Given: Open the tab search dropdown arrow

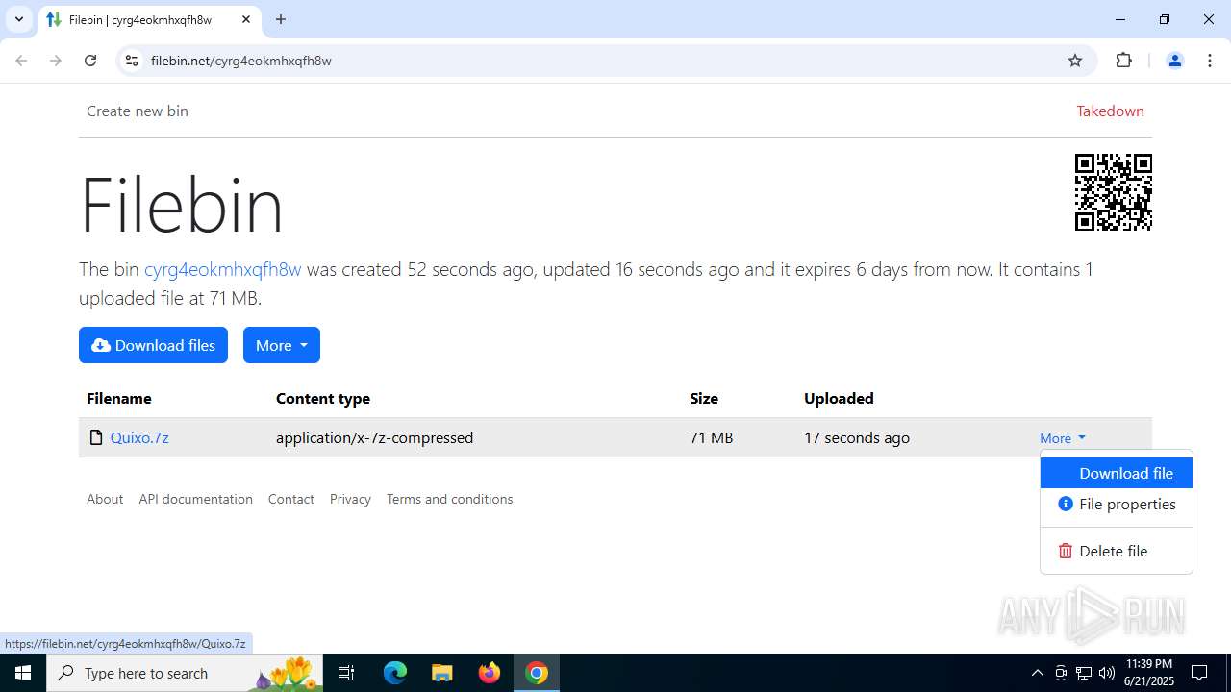Looking at the screenshot, I should pyautogui.click(x=18, y=19).
